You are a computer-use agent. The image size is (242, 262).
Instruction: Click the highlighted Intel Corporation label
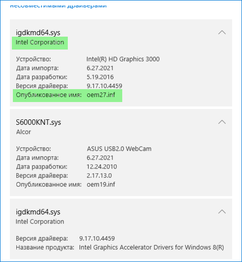pyautogui.click(x=40, y=43)
